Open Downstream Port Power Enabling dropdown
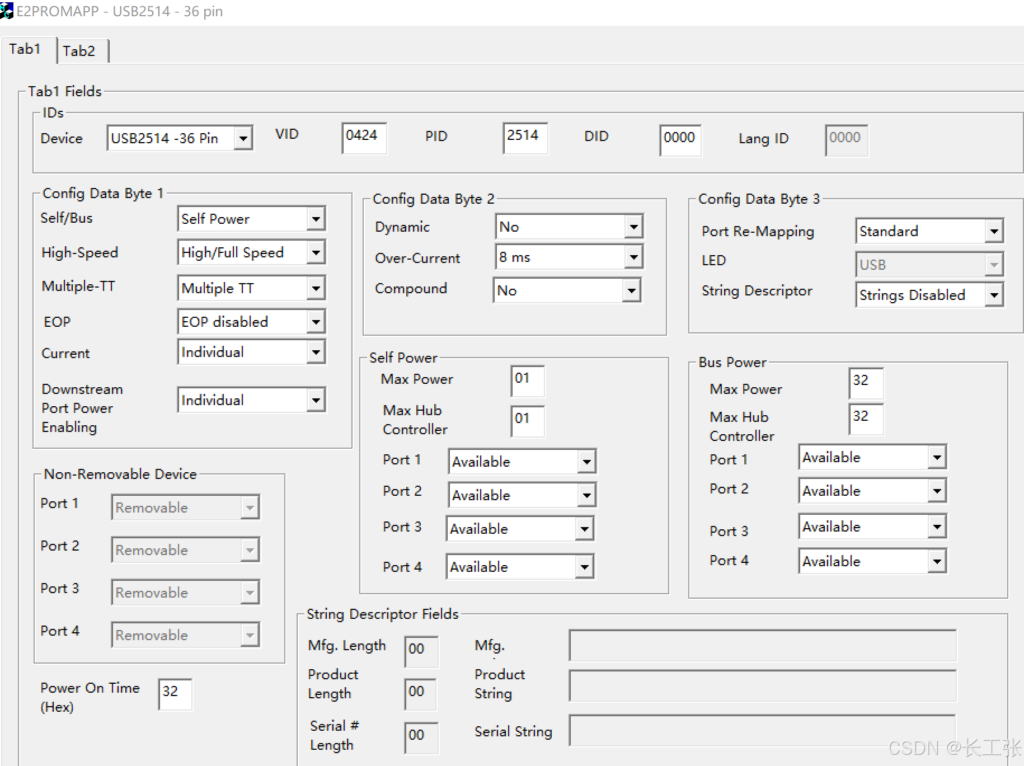 click(251, 400)
